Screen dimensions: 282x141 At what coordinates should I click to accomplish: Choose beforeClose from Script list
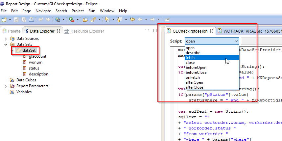tap(212, 72)
